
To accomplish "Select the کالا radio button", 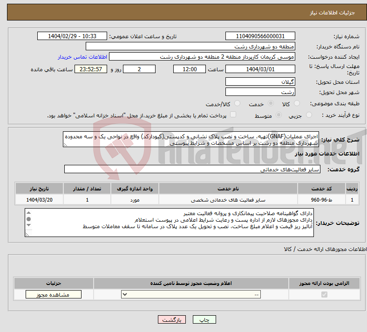I will click(297, 103).
